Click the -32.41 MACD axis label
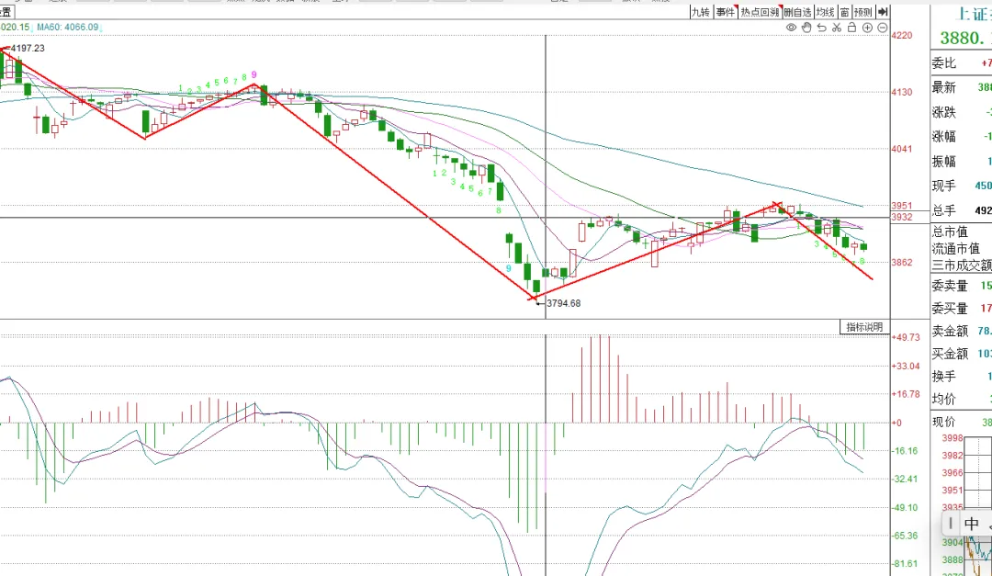 (905, 479)
